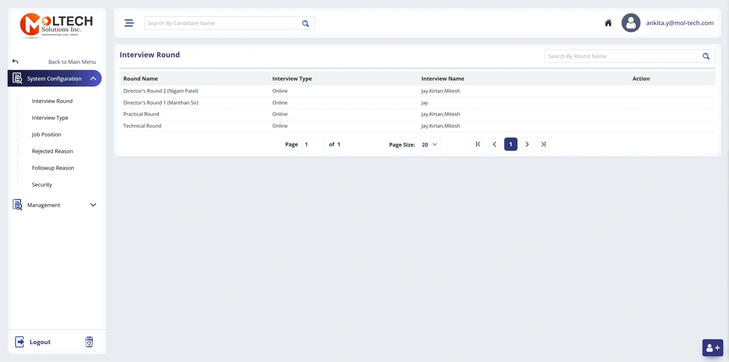Open the user profile avatar icon
The image size is (729, 362).
pyautogui.click(x=631, y=23)
